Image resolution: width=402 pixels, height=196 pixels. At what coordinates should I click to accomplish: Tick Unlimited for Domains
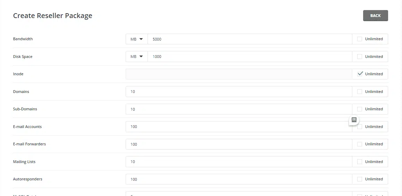360,92
